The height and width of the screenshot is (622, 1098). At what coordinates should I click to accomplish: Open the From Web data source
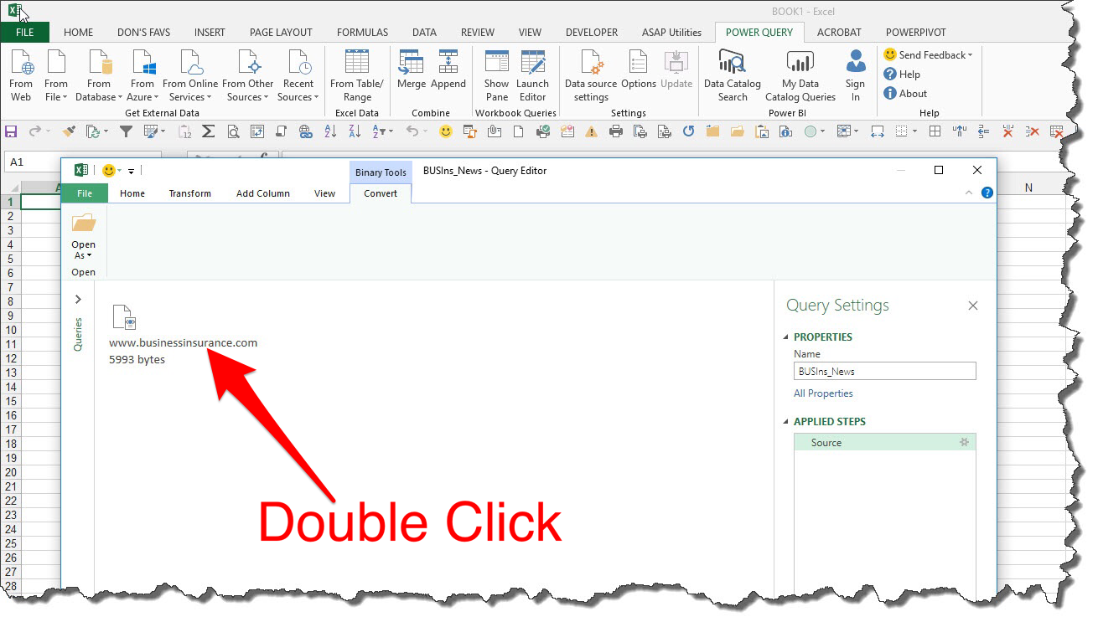pos(21,74)
